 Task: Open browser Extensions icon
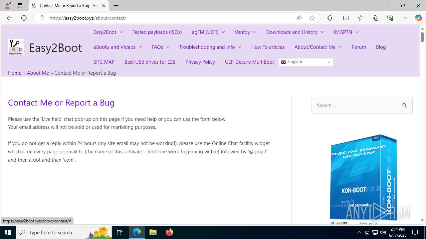point(330,18)
